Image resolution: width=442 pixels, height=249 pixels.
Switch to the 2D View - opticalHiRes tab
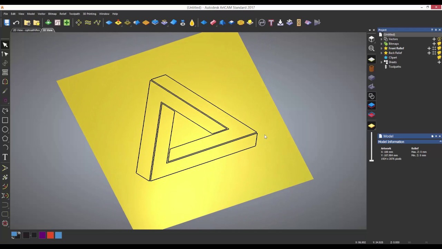(x=26, y=30)
